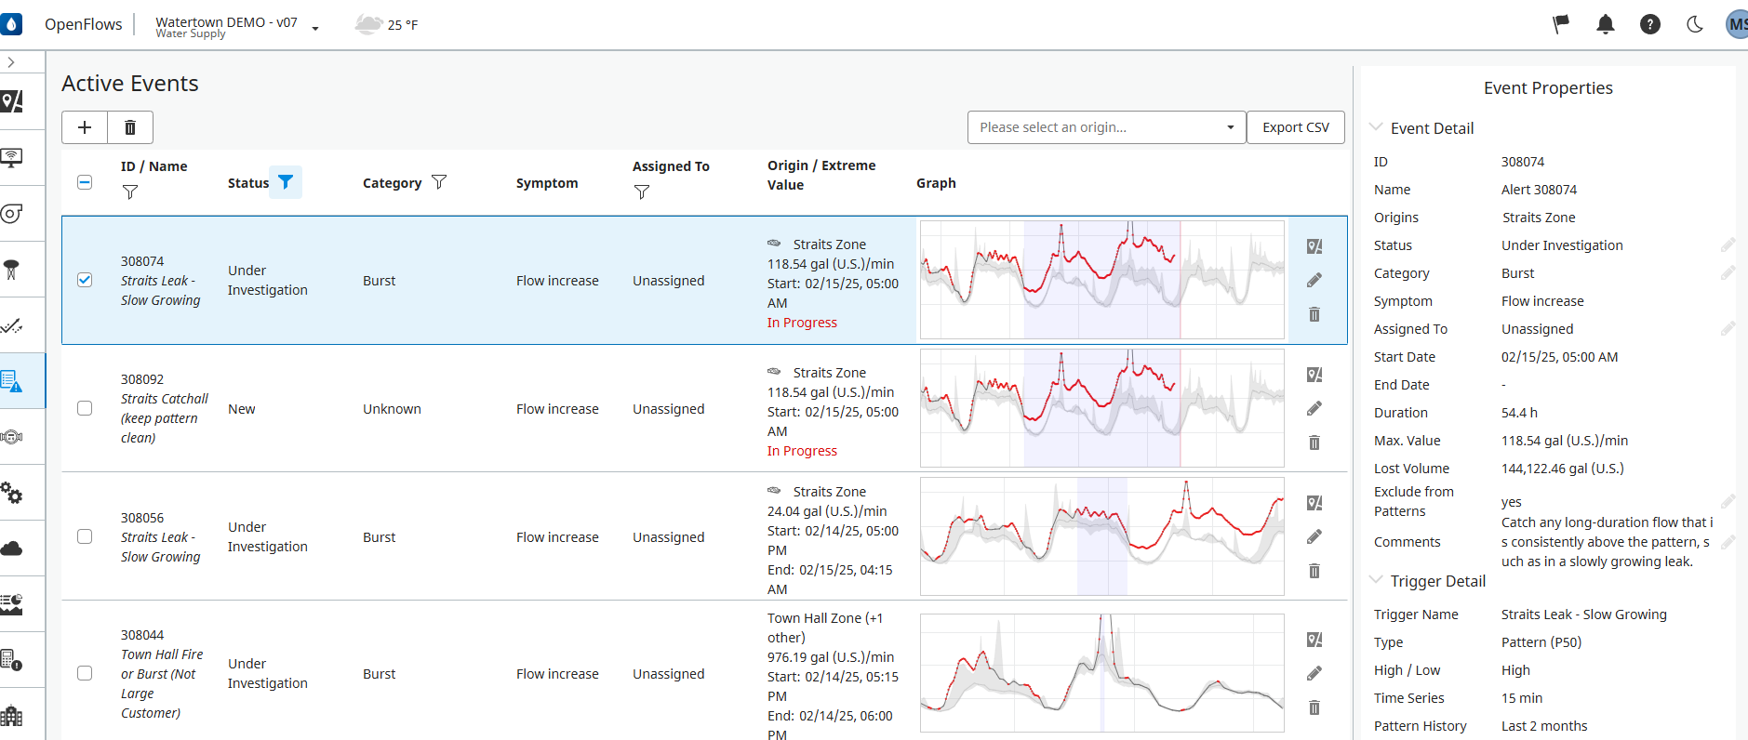The width and height of the screenshot is (1748, 740).
Task: Click the graph thumbnail for event 308044
Action: point(1101,673)
